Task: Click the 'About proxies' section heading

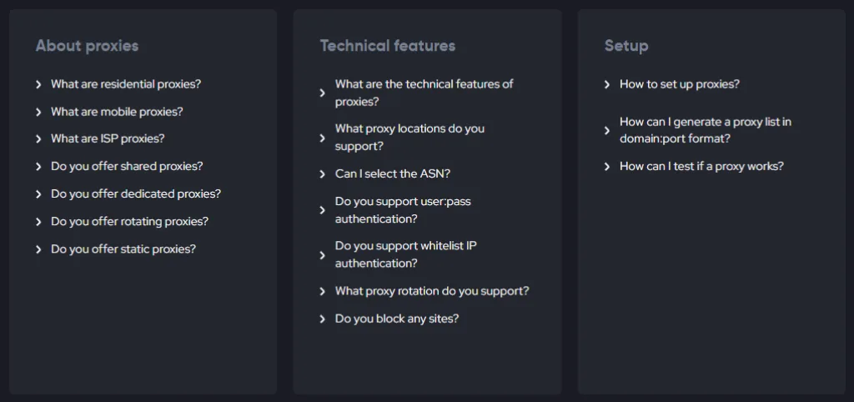Action: [x=87, y=46]
